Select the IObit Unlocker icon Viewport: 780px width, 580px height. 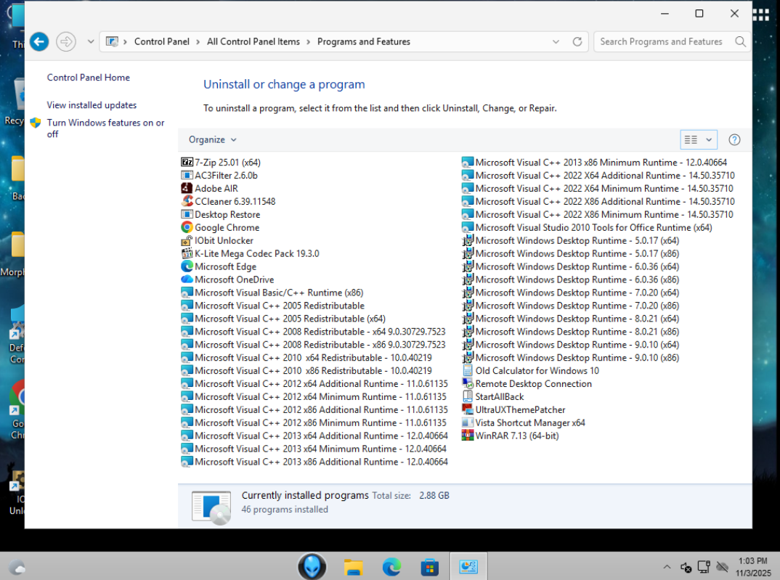[x=187, y=240]
